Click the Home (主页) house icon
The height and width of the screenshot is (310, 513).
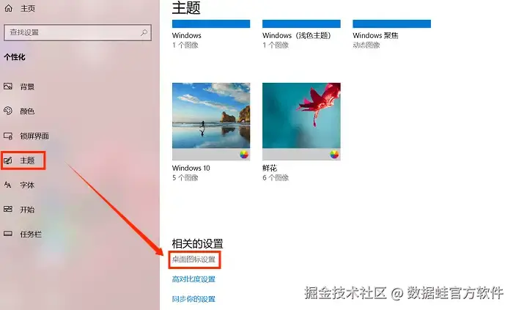(9, 8)
